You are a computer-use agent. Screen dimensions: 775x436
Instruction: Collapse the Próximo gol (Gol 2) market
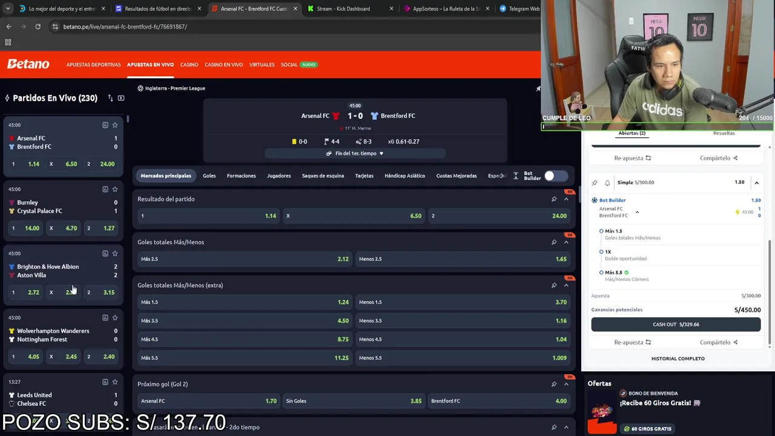coord(566,384)
